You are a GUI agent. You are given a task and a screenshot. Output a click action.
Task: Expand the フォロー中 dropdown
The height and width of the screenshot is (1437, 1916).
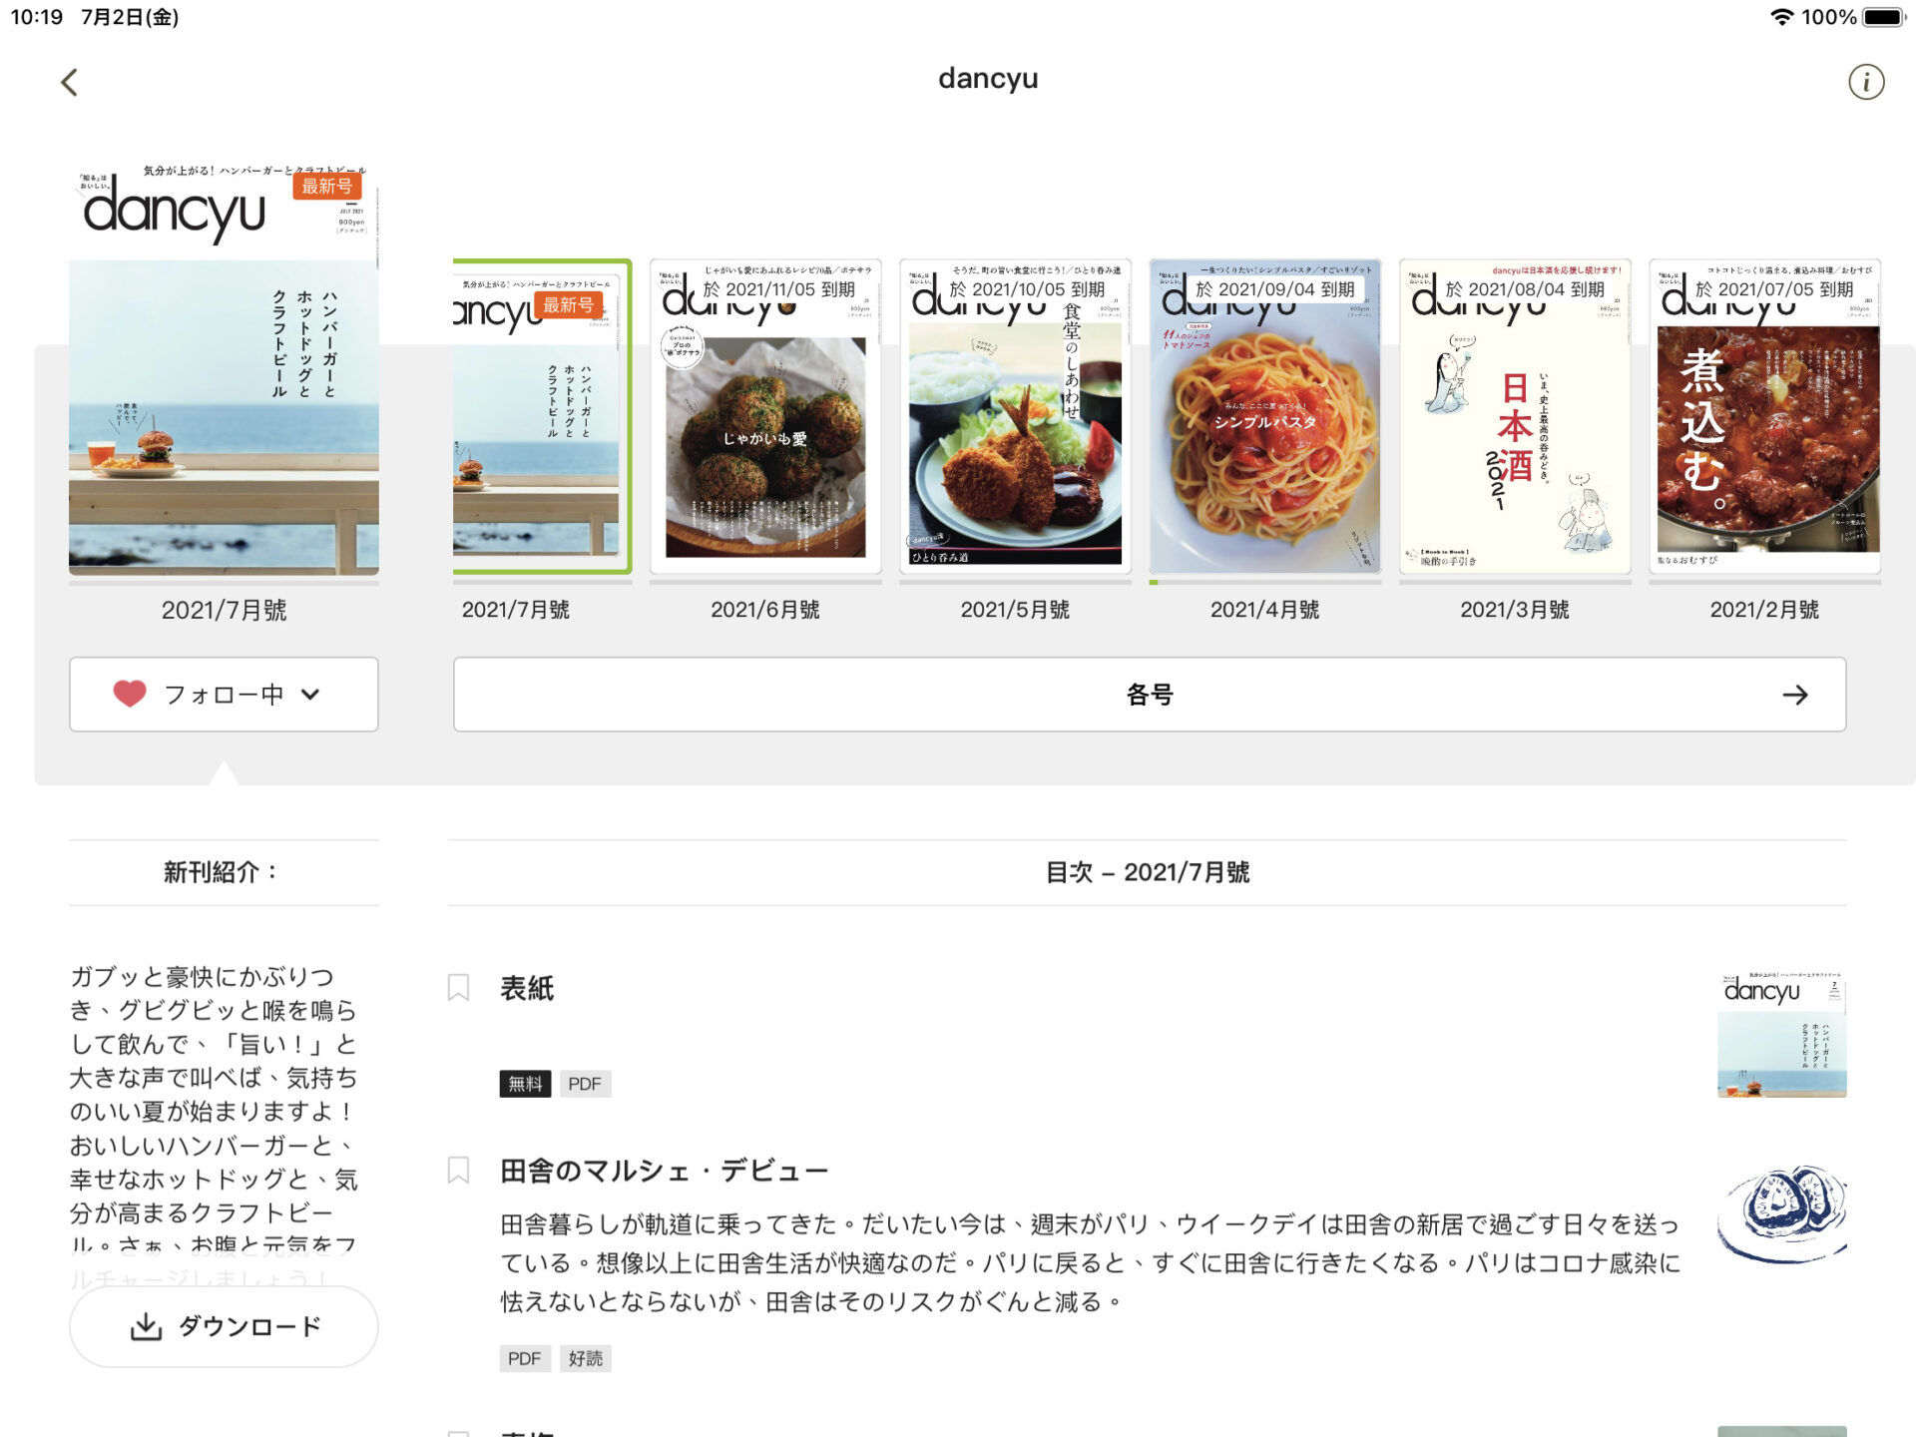click(x=224, y=694)
